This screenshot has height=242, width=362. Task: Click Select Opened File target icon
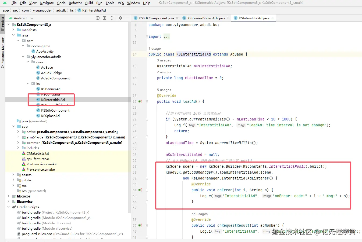coord(98,18)
